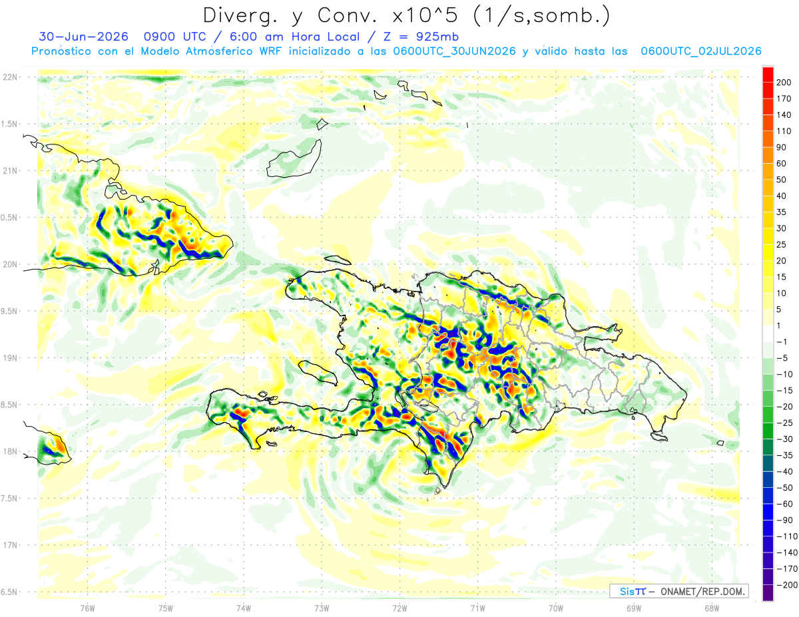Click colorbar value '40'
This screenshot has height=617, width=799.
tap(781, 196)
